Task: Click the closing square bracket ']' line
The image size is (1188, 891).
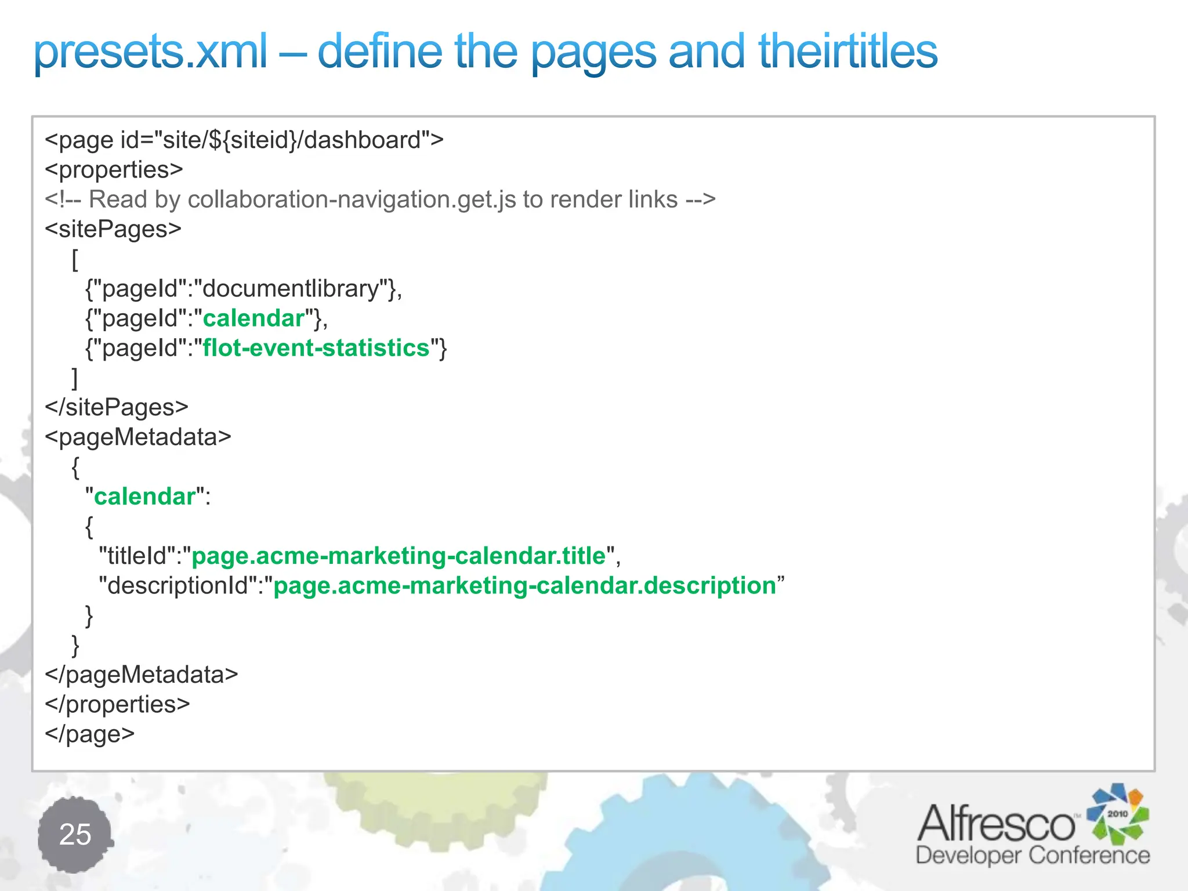Action: point(75,378)
